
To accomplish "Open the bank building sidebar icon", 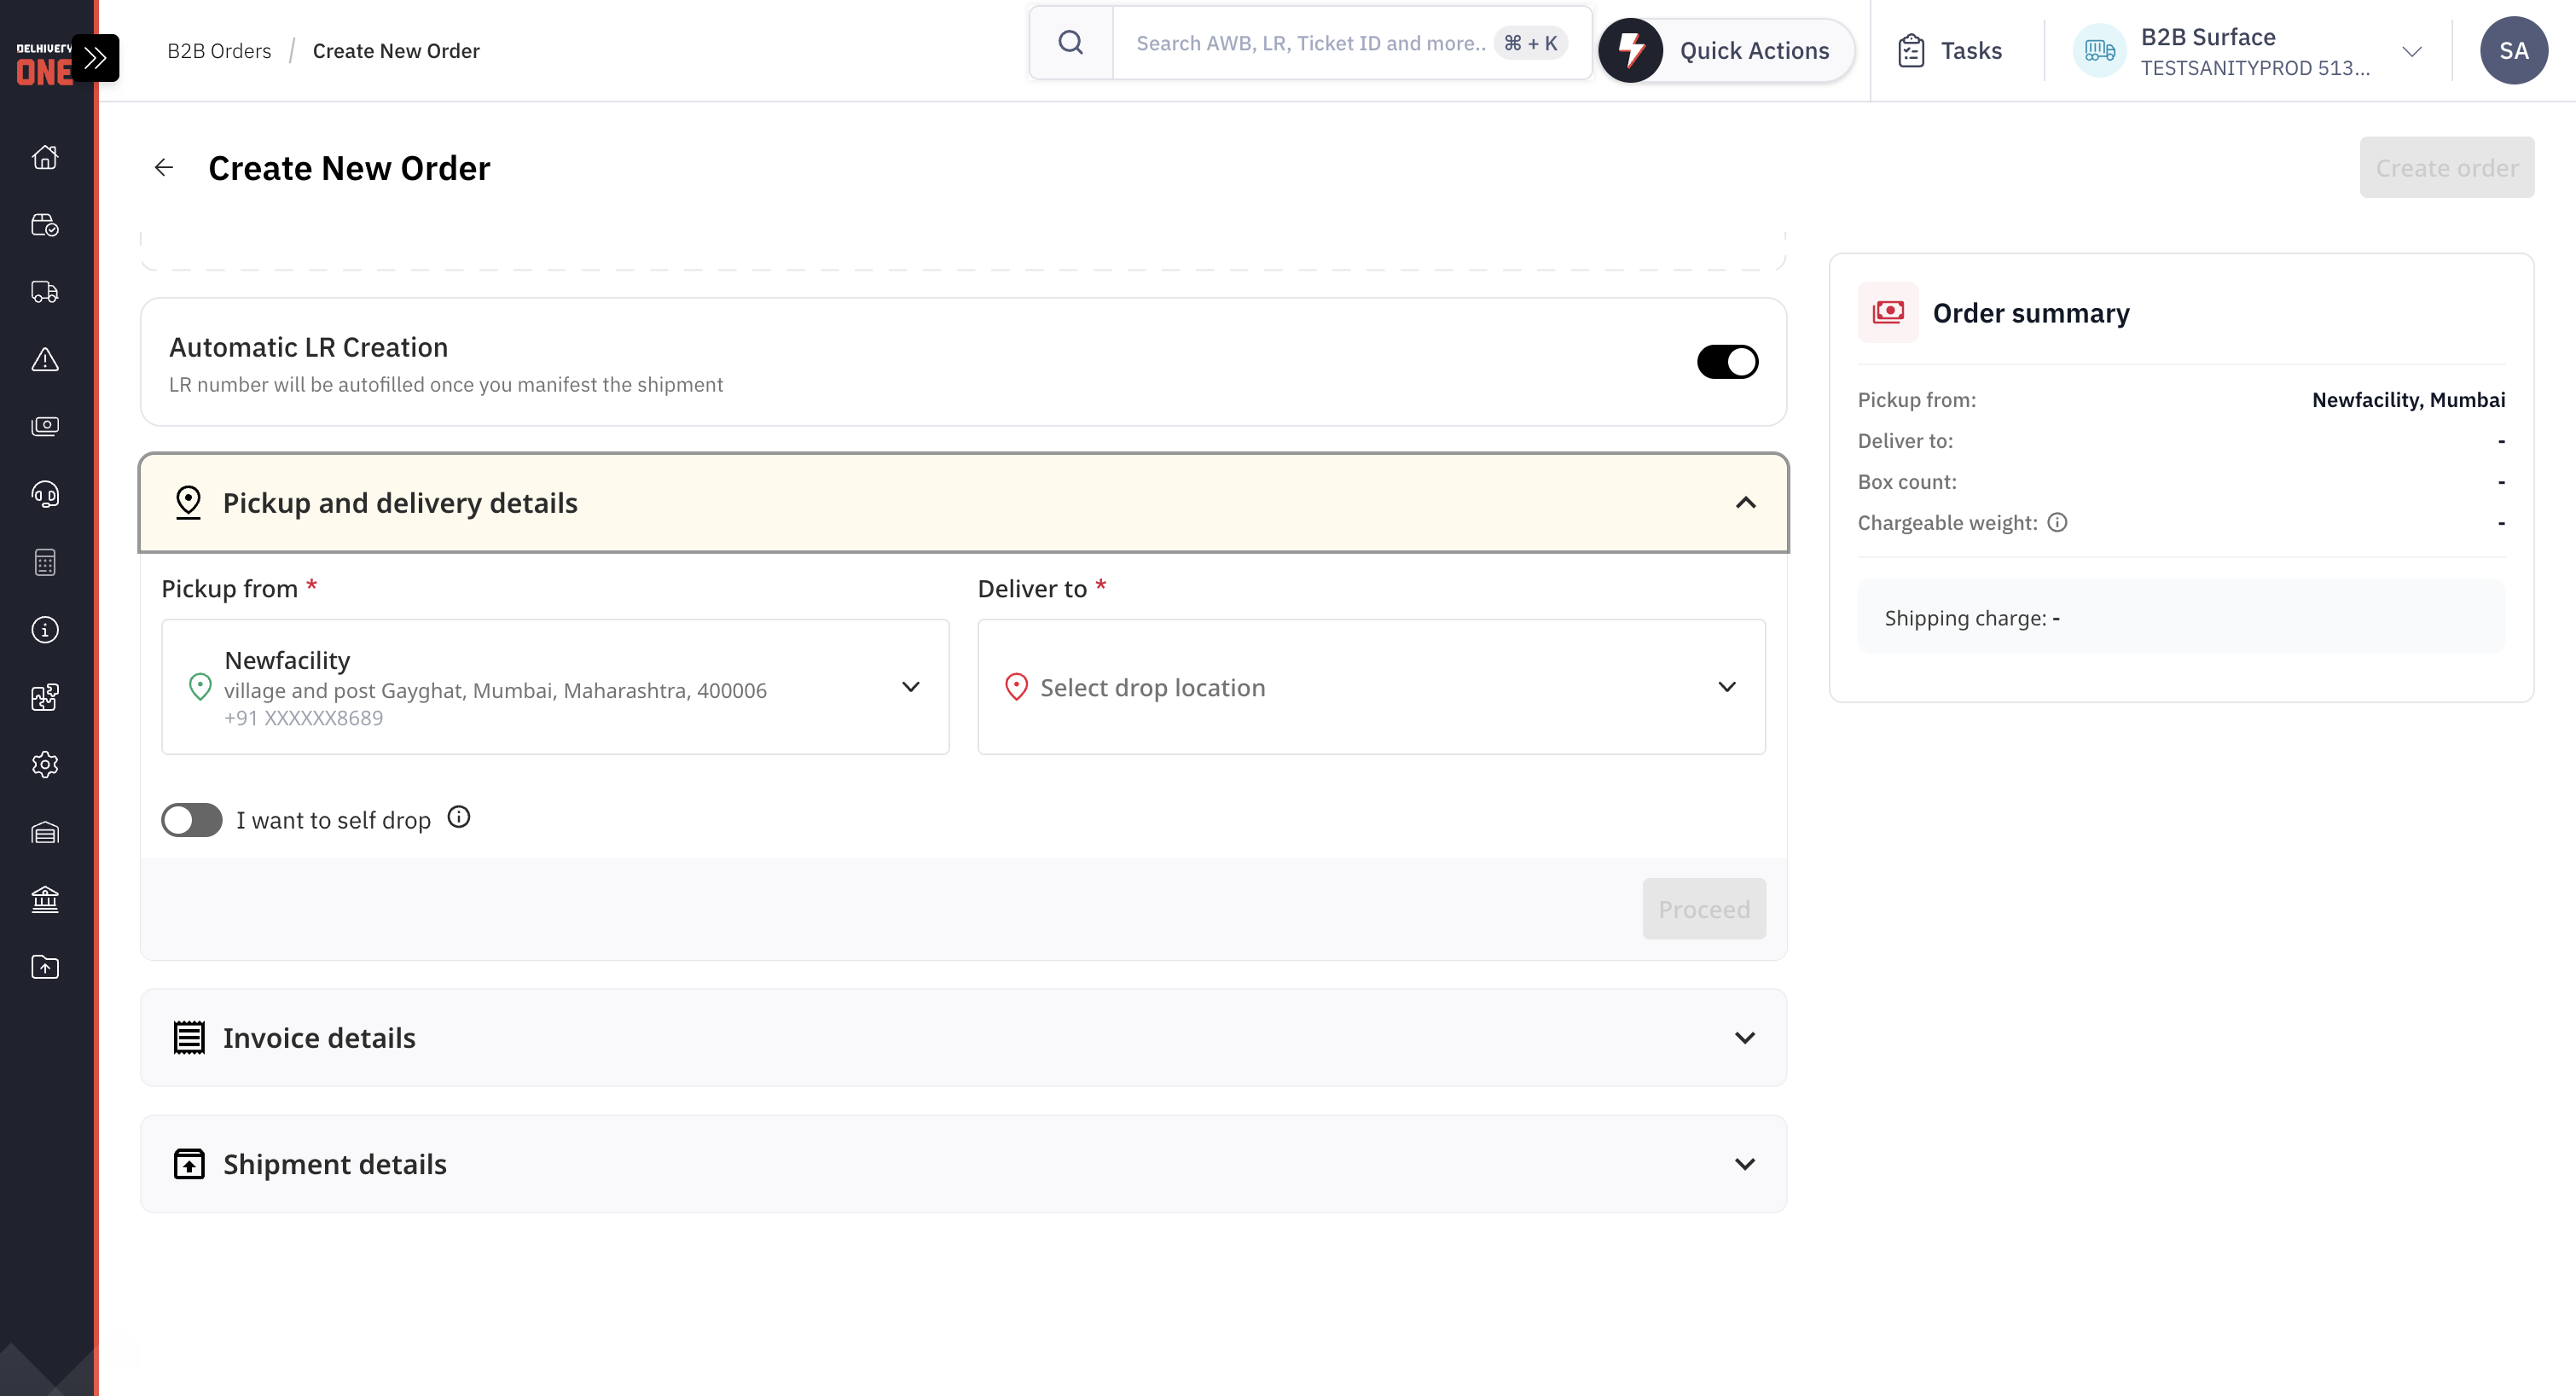I will [x=45, y=899].
